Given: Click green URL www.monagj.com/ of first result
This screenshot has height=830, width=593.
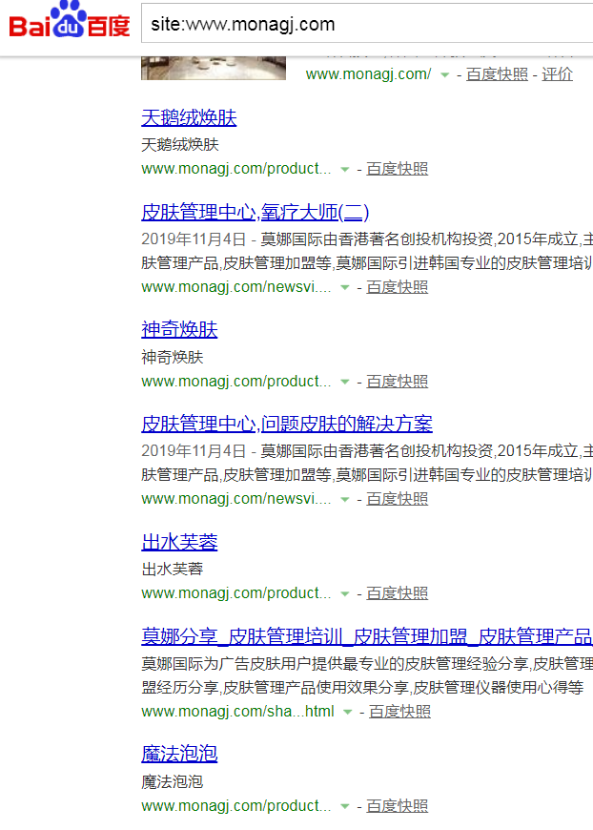Looking at the screenshot, I should coord(369,74).
